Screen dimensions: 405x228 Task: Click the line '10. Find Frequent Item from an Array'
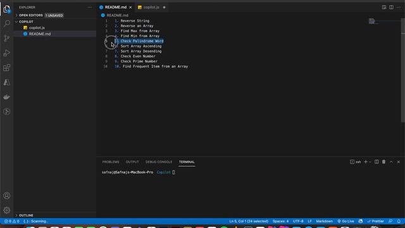(x=151, y=66)
